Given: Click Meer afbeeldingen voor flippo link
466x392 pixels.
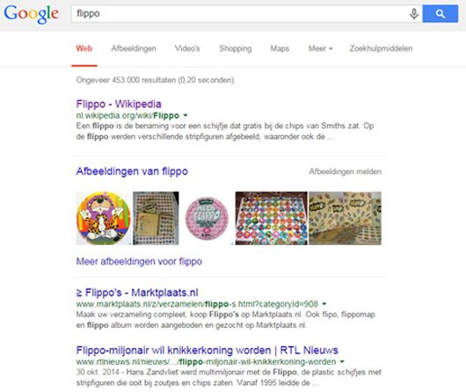Looking at the screenshot, I should tap(139, 261).
